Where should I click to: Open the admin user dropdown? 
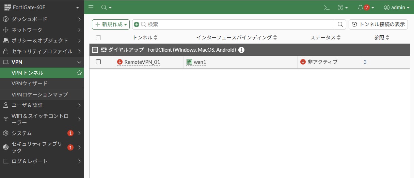397,7
